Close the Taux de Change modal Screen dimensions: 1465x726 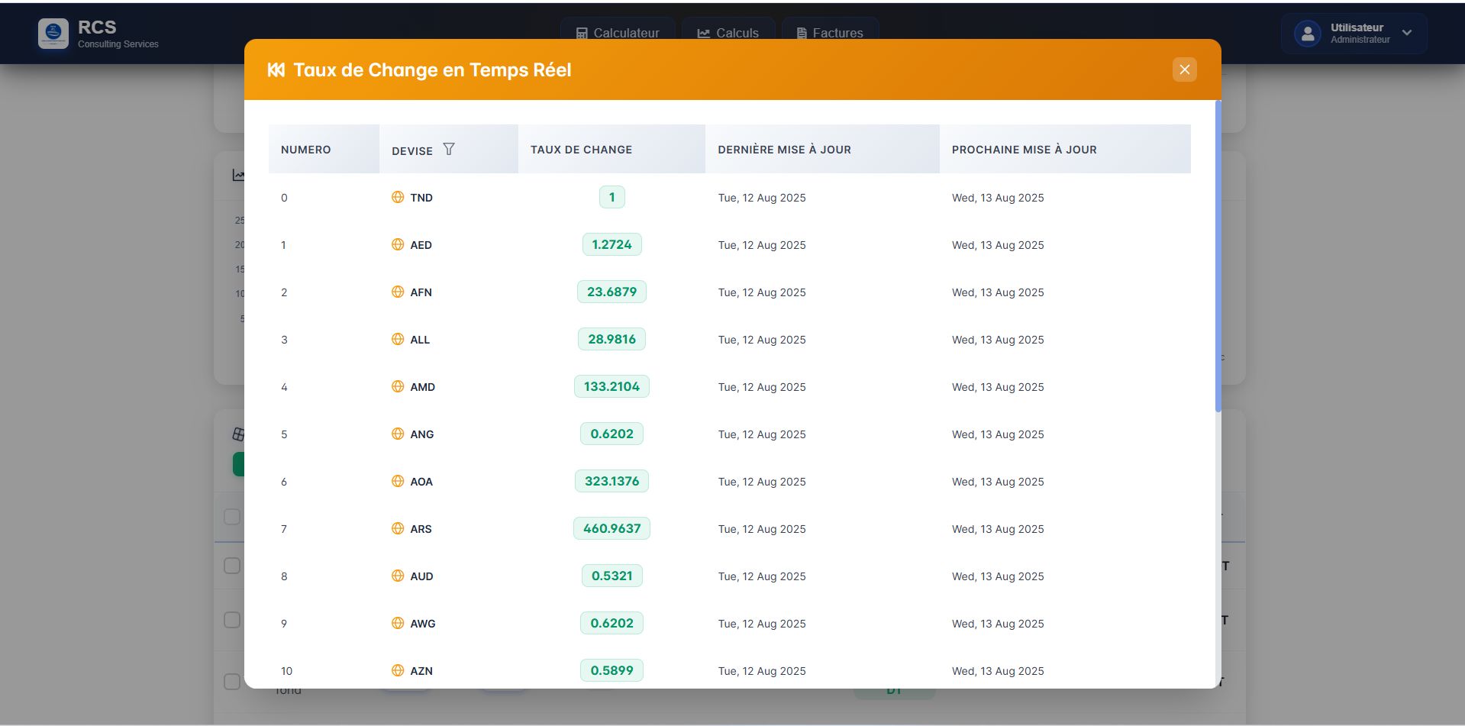click(x=1184, y=69)
